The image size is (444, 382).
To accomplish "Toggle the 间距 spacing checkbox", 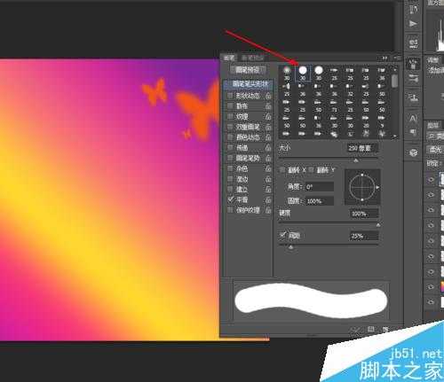I will click(282, 235).
